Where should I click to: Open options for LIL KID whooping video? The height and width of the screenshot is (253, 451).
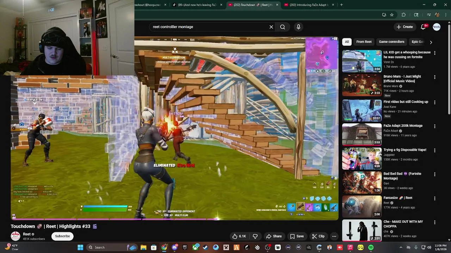click(435, 53)
